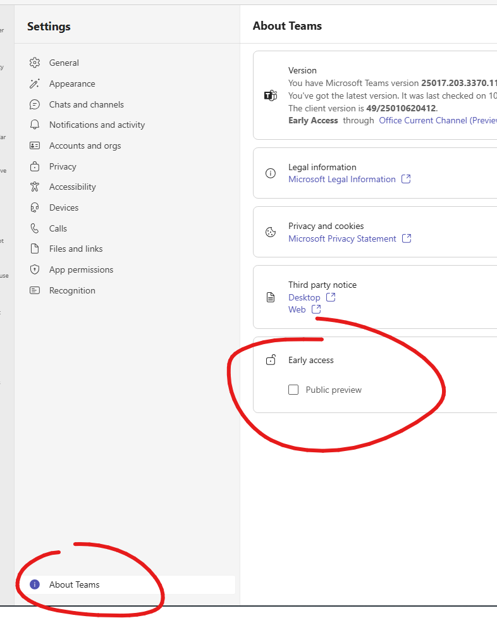The width and height of the screenshot is (497, 618).
Task: Click the About Teams page heading
Action: 287,26
